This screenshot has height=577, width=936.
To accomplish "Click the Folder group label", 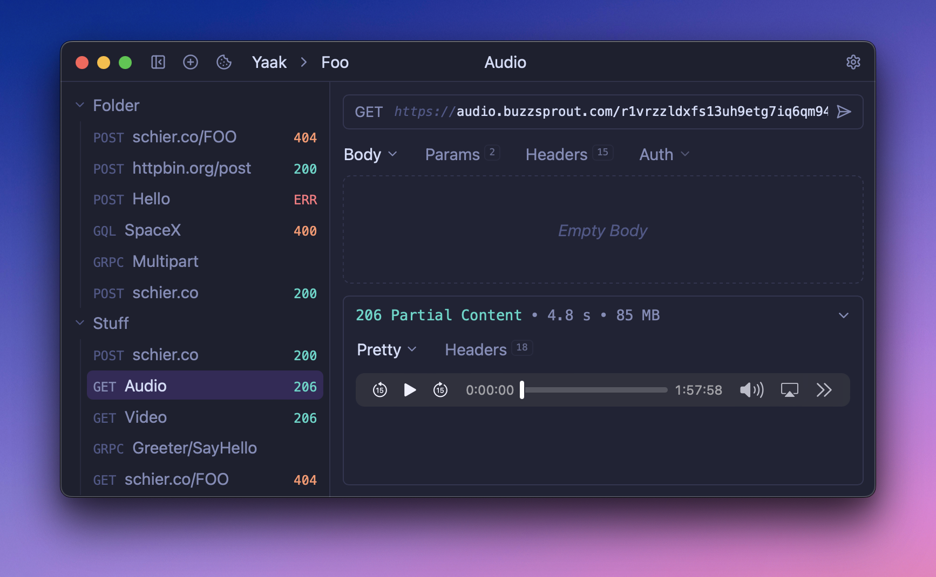I will (116, 105).
